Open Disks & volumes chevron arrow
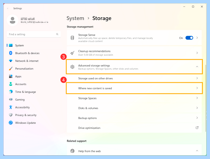Viewport: 210px width, 159px height. point(197,108)
